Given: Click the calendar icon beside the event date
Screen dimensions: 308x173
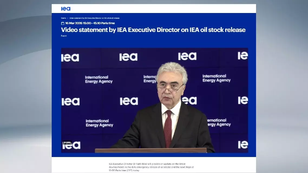Looking at the screenshot, I should pos(63,23).
